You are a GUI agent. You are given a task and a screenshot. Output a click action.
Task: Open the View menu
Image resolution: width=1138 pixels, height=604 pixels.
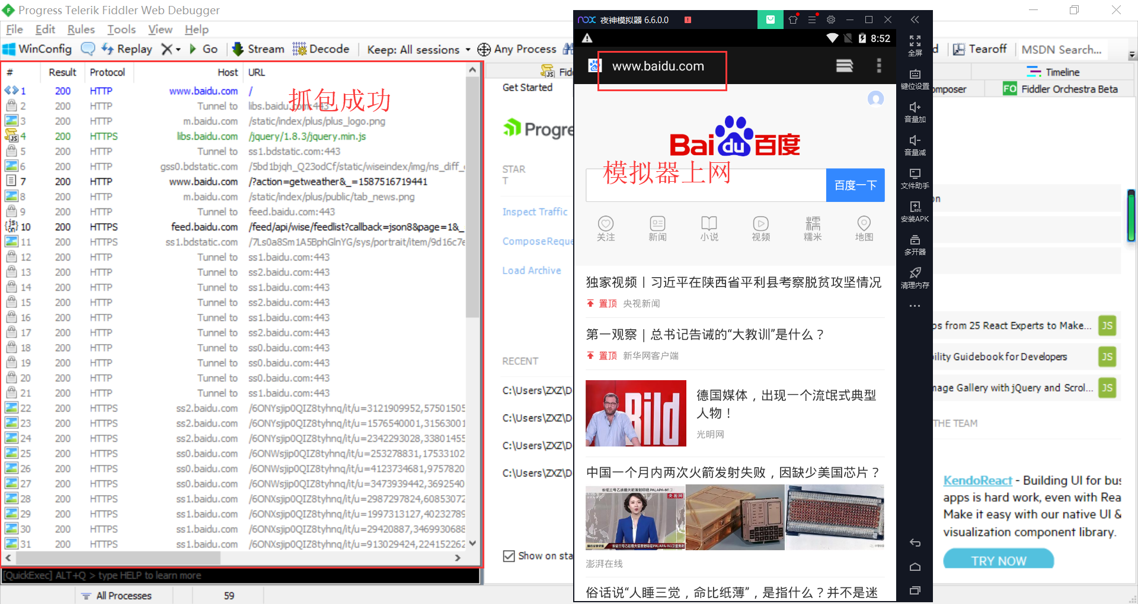coord(160,29)
